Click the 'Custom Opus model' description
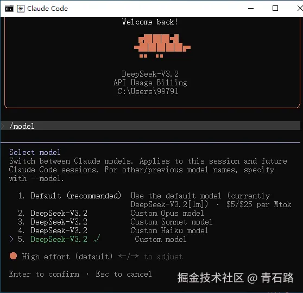This screenshot has width=303, height=293. pyautogui.click(x=167, y=213)
